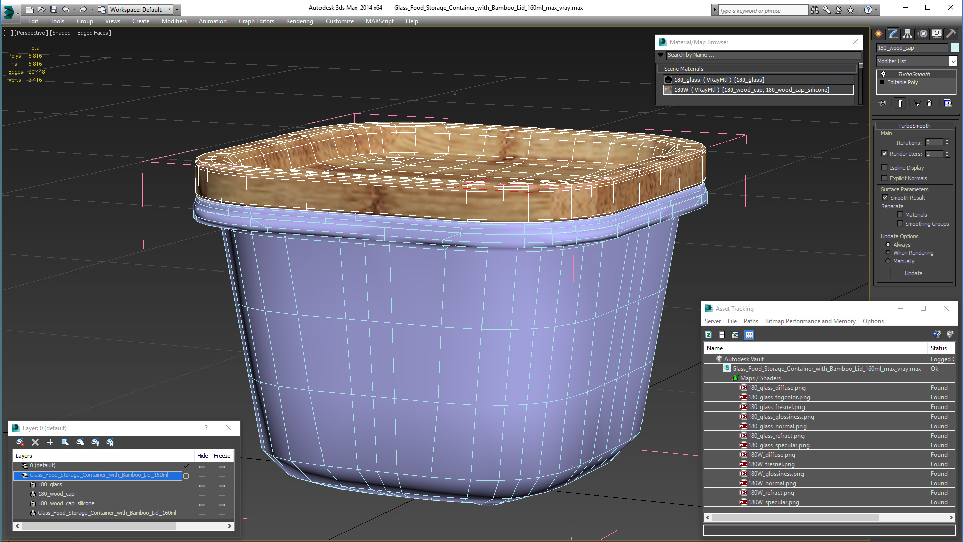Click the Update button
This screenshot has width=963, height=542.
(x=913, y=273)
